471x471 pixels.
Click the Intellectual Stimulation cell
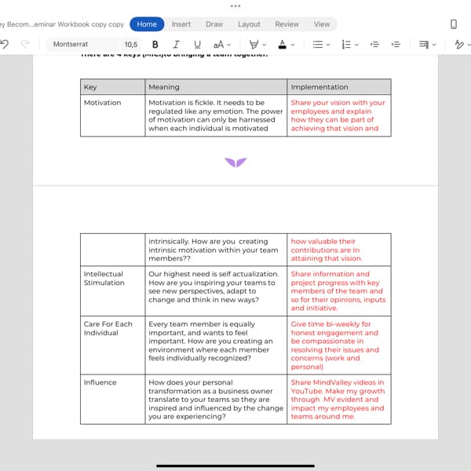pos(112,290)
